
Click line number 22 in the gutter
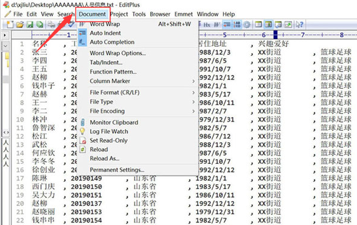click(20, 220)
